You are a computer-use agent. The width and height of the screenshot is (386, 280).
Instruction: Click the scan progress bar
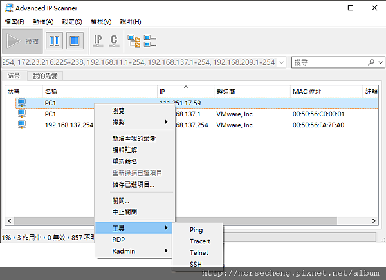click(x=299, y=237)
